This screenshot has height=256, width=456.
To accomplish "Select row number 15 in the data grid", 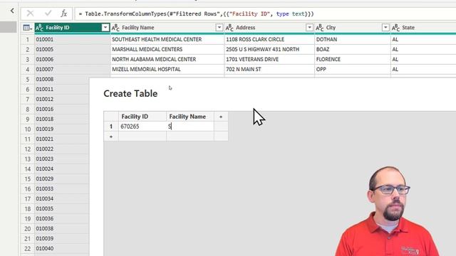I will point(28,178).
